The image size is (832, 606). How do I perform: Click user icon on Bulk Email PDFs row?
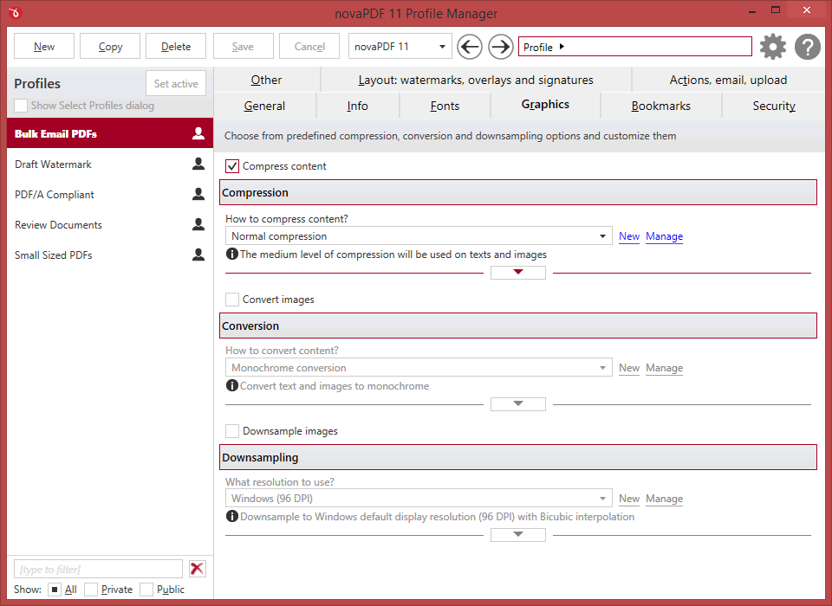(x=198, y=133)
